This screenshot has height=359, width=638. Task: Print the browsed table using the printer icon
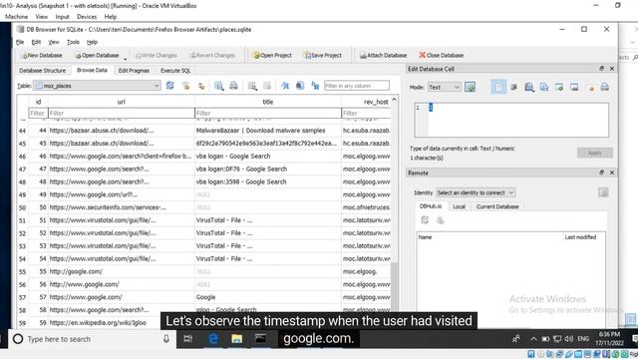(x=233, y=86)
